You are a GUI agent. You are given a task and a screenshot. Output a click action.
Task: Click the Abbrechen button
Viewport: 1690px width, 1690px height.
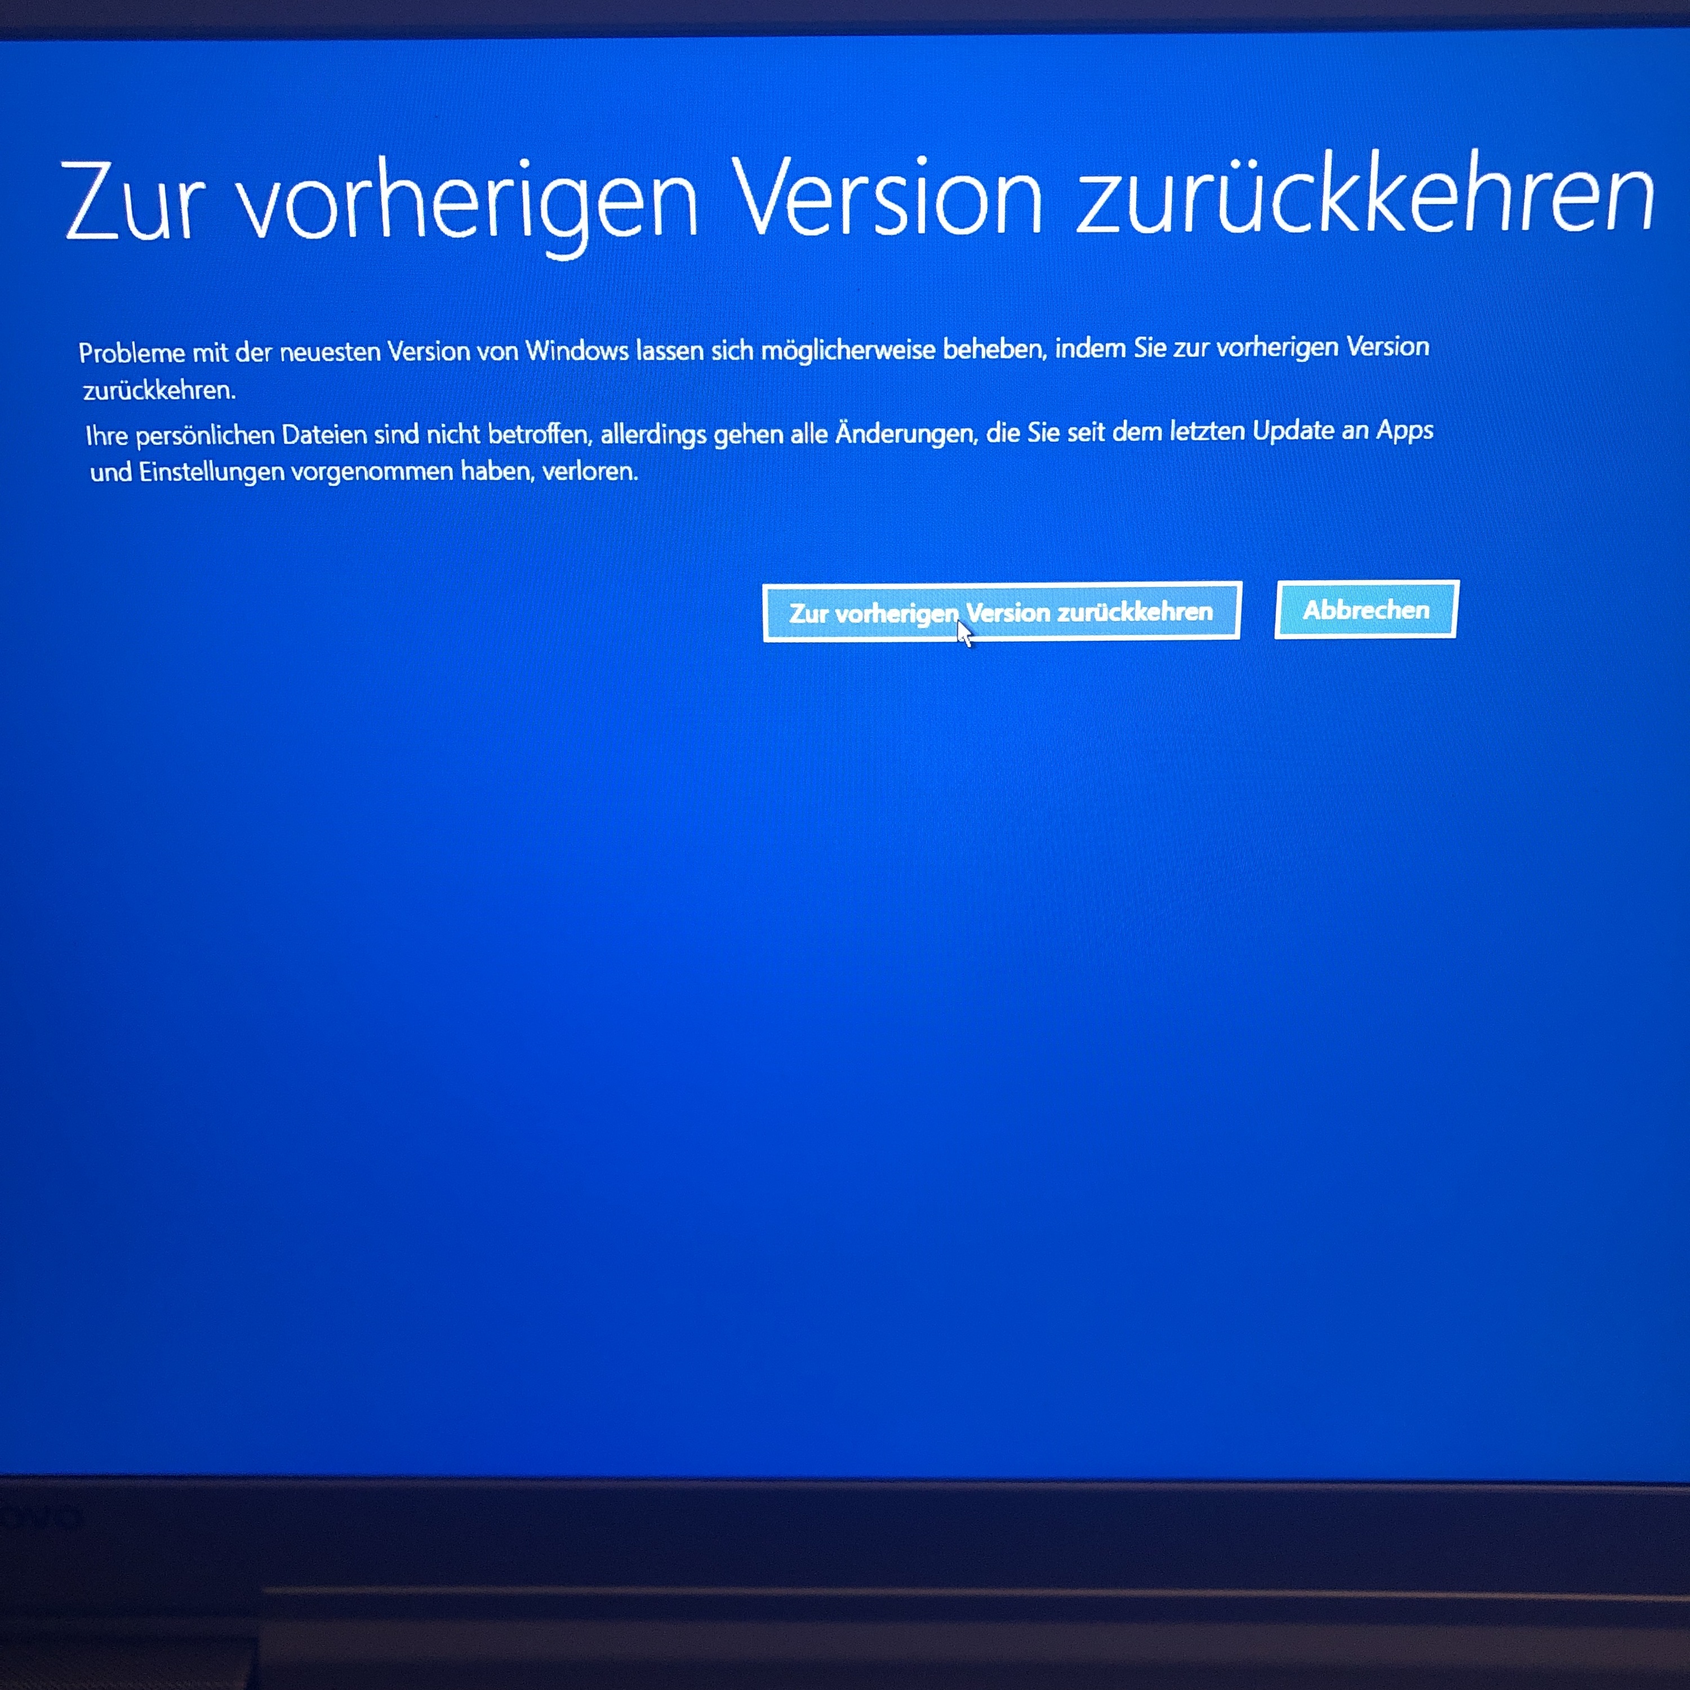[1366, 610]
